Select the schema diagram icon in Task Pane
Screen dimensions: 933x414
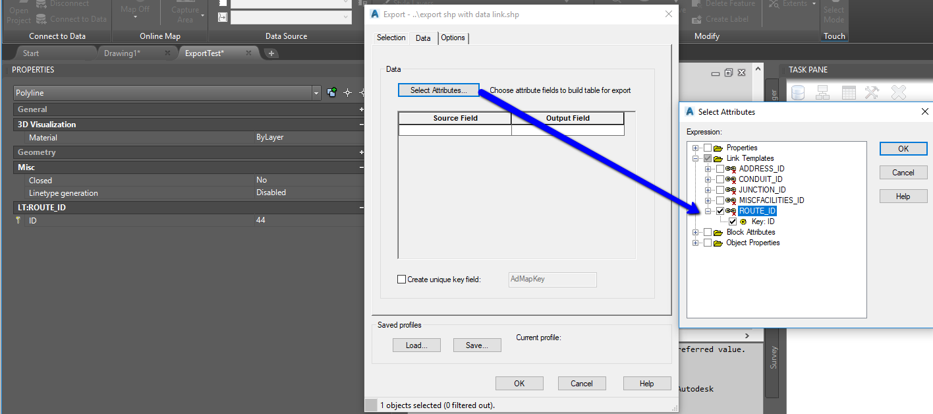pyautogui.click(x=822, y=92)
